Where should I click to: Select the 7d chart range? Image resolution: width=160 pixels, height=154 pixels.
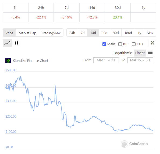(83, 33)
